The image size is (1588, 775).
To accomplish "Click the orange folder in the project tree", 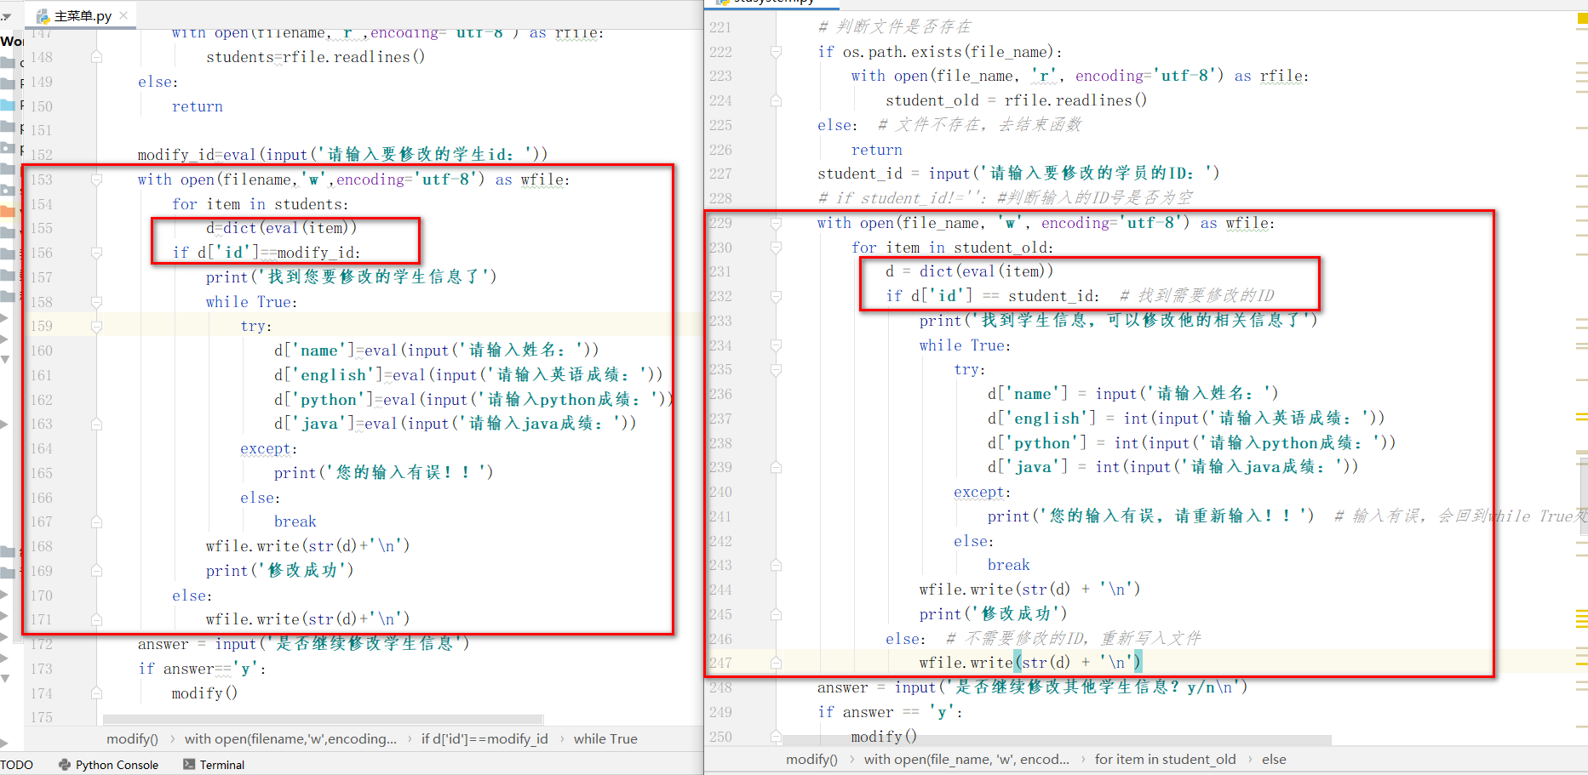I will coord(8,211).
